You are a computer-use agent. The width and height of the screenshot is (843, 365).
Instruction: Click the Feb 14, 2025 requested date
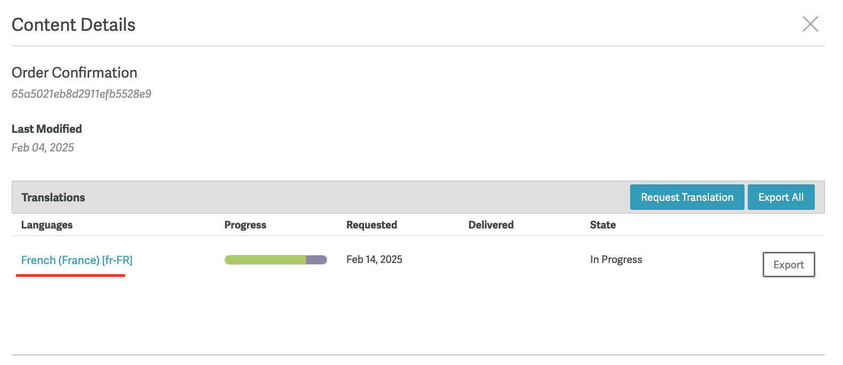point(374,259)
